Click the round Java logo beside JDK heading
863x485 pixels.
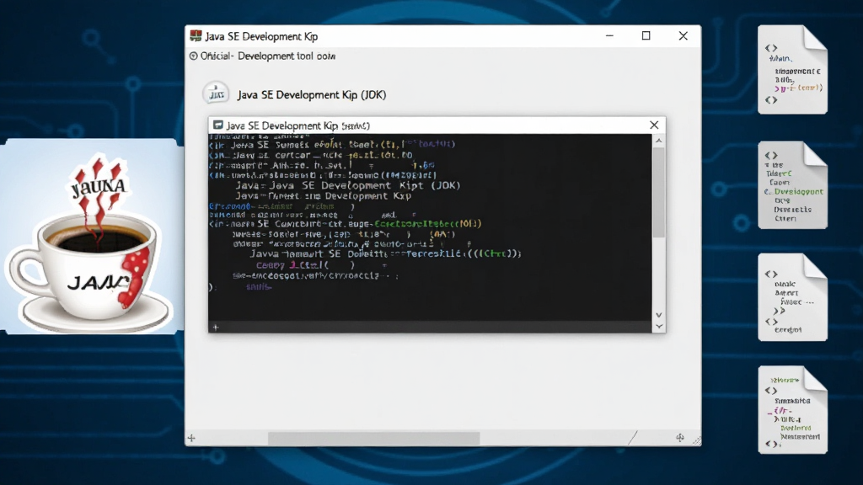216,93
